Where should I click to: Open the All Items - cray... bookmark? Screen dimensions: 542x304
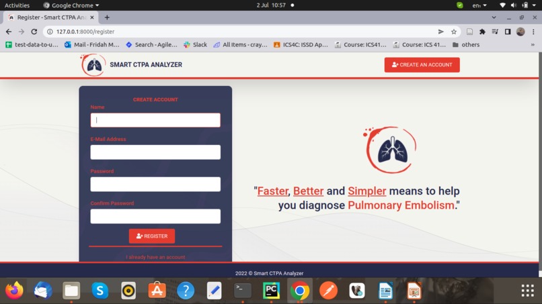pos(240,44)
